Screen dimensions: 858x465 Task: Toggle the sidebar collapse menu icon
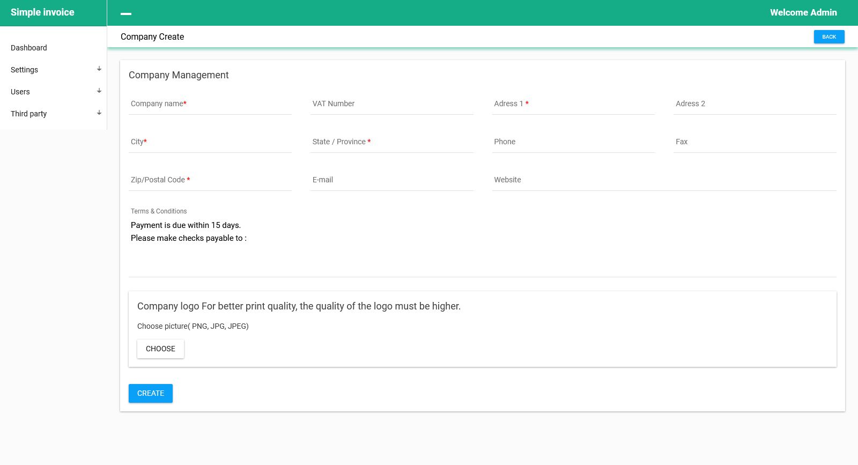click(126, 13)
